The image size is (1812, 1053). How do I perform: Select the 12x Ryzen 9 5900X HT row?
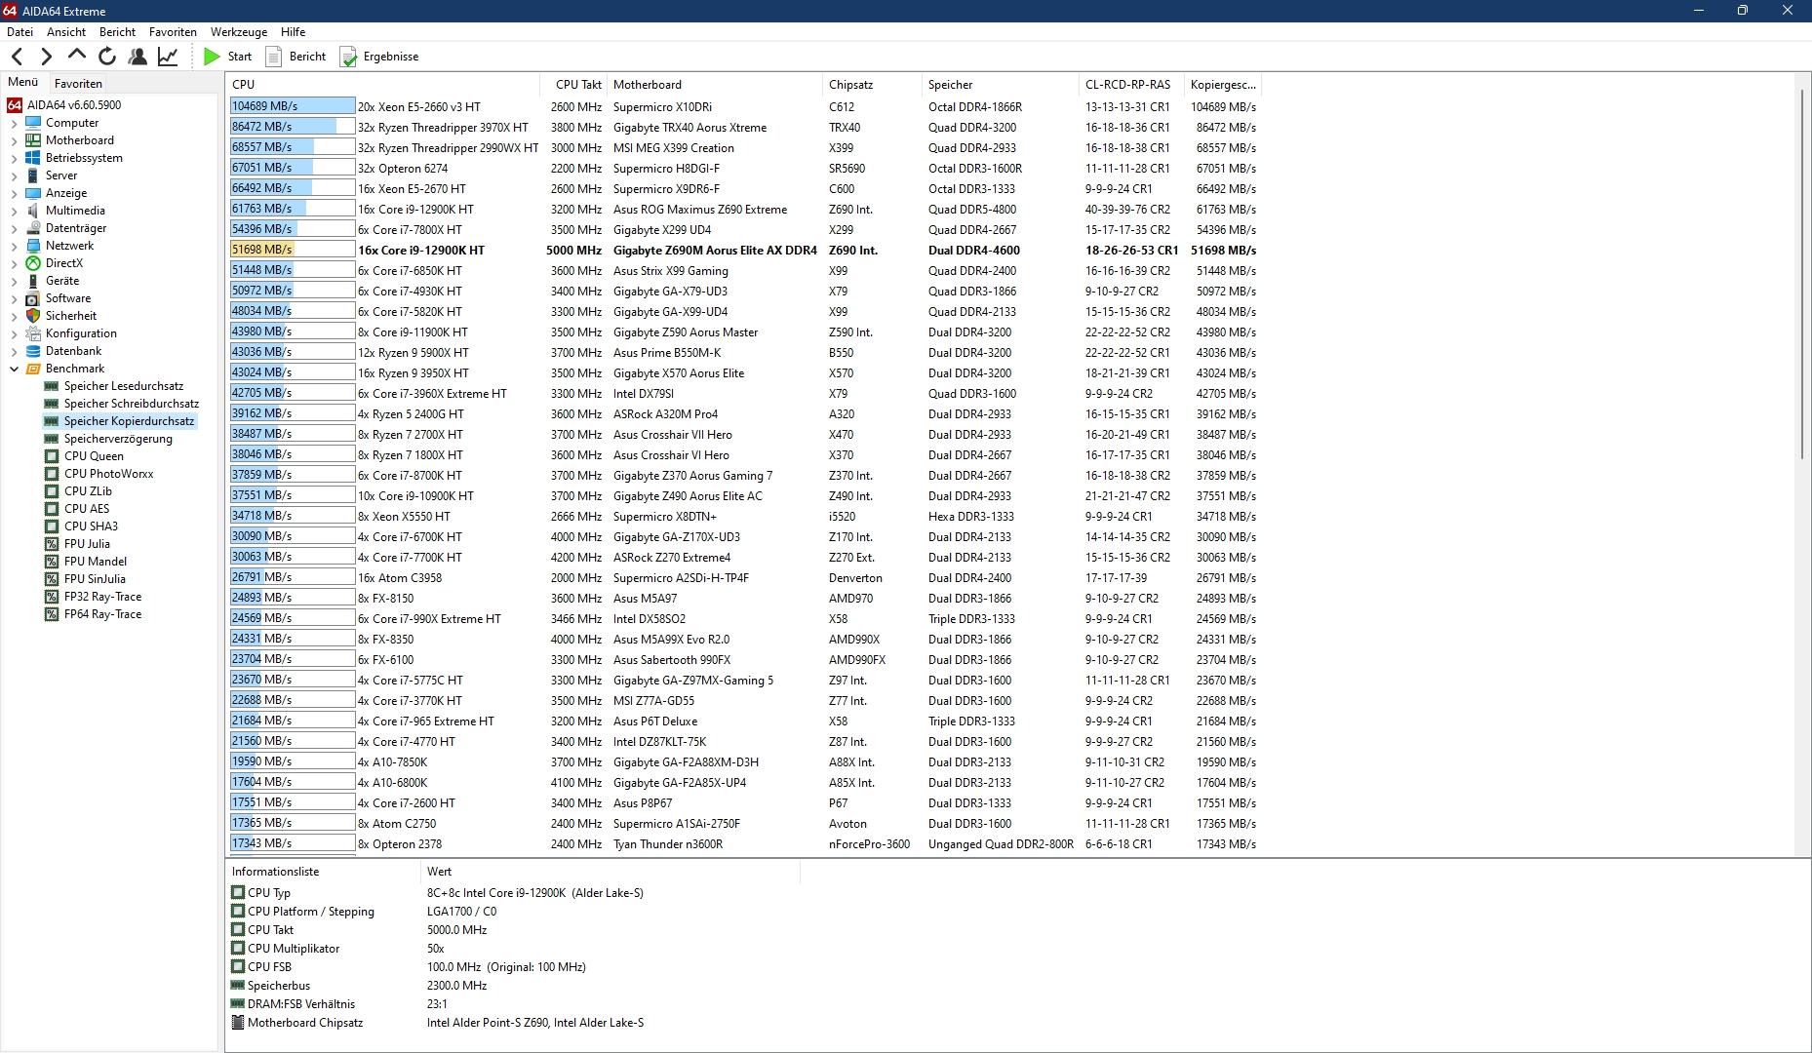tap(743, 352)
